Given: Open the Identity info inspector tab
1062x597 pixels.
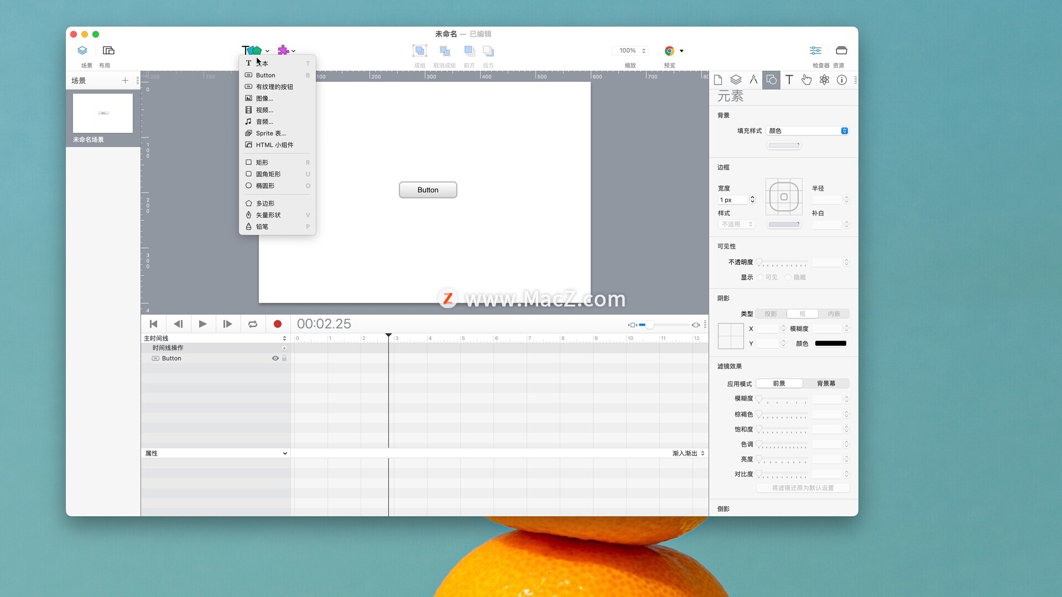Looking at the screenshot, I should point(842,80).
